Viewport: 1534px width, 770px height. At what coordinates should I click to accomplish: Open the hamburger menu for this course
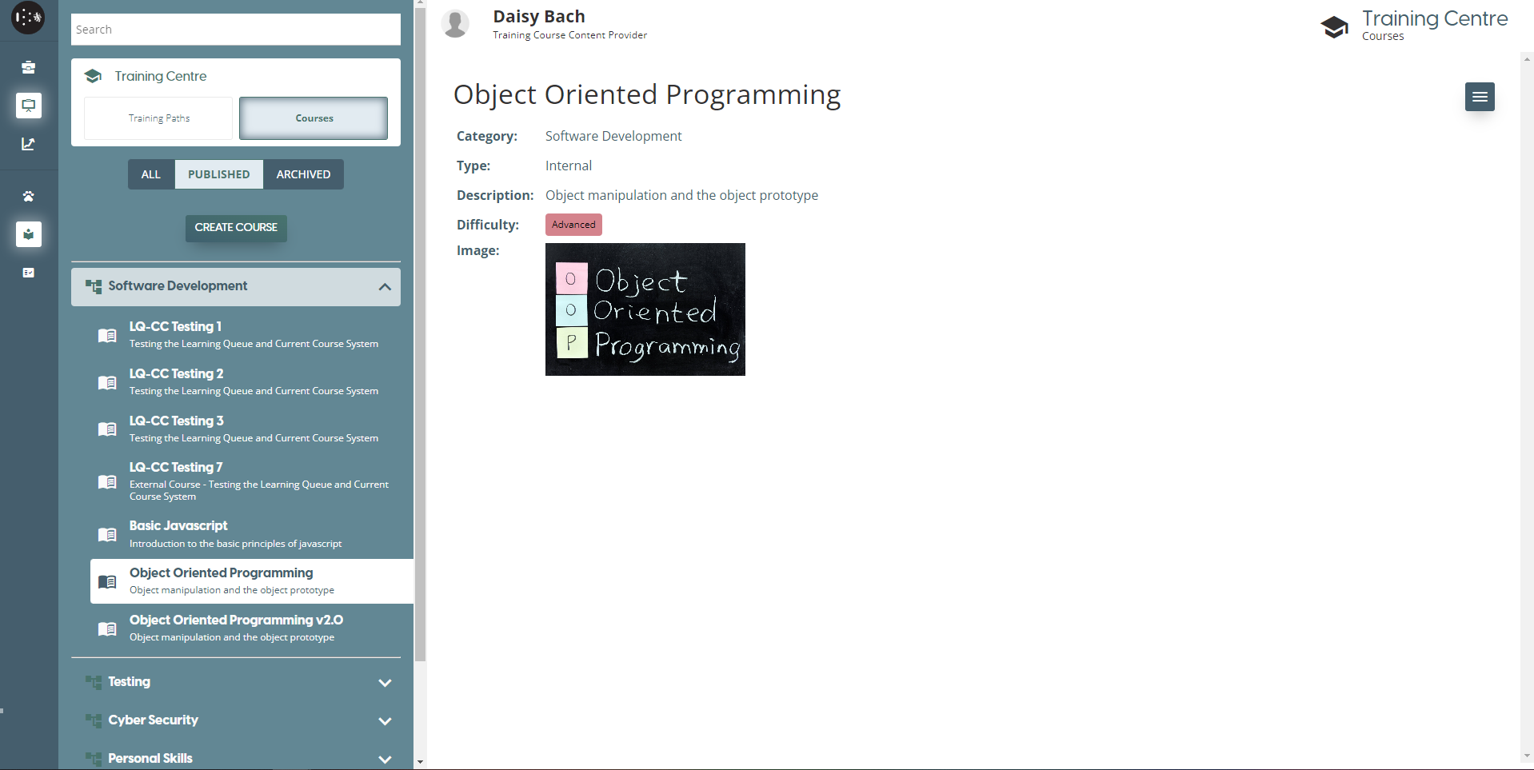coord(1479,97)
